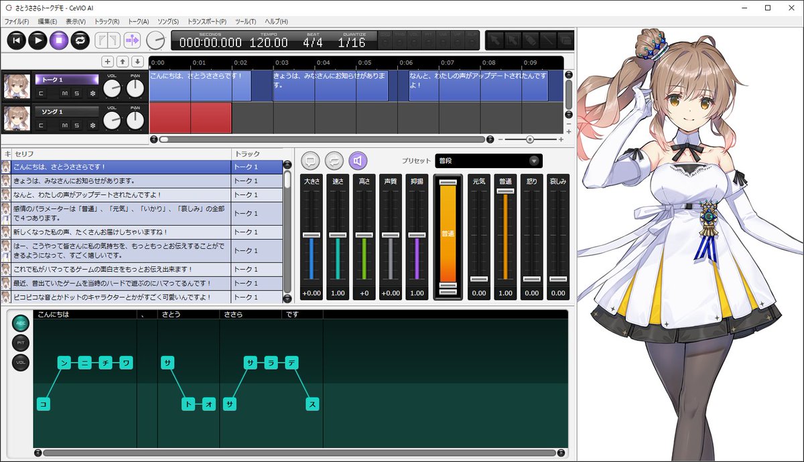
Task: Select VOL volume edit mode button
Action: click(x=21, y=364)
